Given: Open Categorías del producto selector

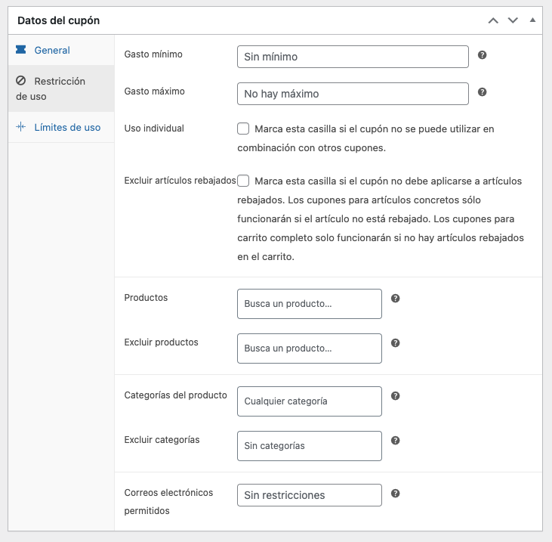Looking at the screenshot, I should coord(309,401).
